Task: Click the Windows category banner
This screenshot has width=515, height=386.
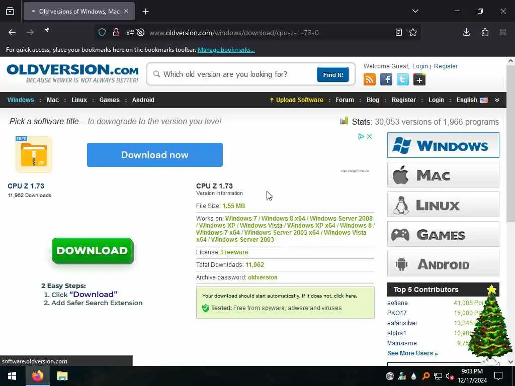Action: [443, 145]
